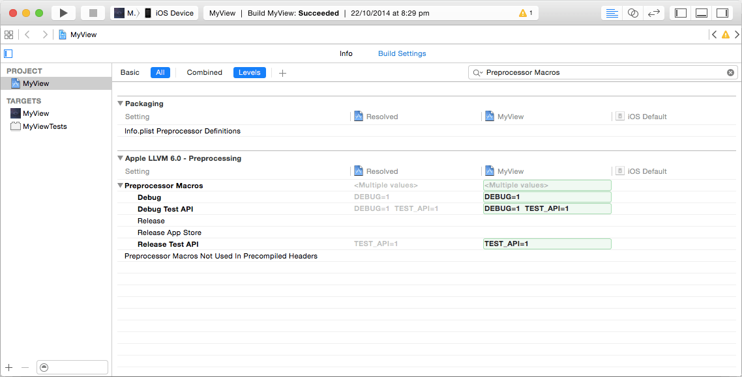
Task: Toggle the Utilities panel
Action: [722, 13]
